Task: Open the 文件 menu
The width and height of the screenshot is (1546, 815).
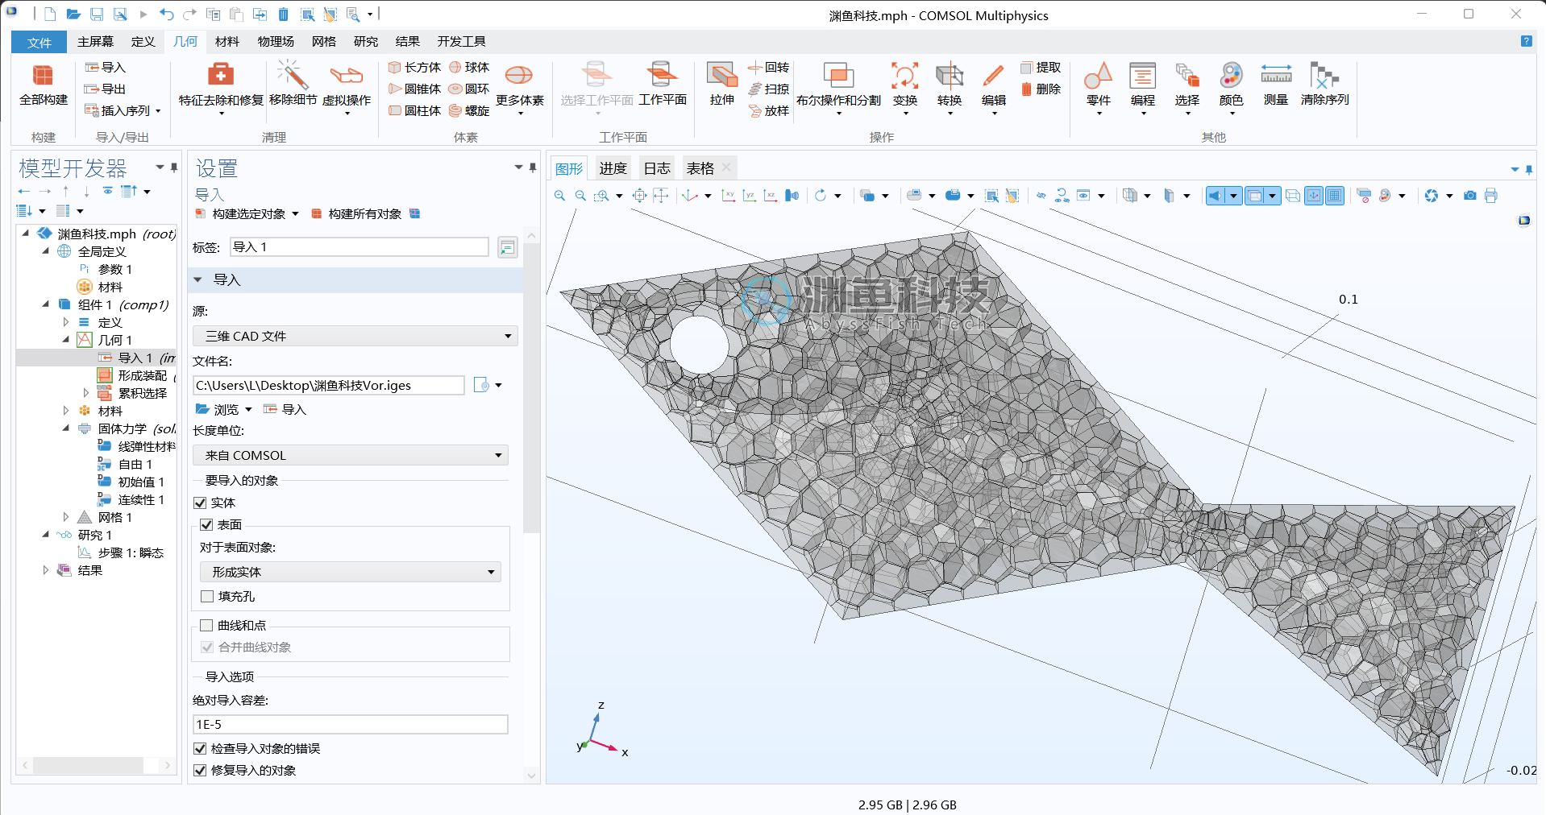Action: (x=39, y=42)
